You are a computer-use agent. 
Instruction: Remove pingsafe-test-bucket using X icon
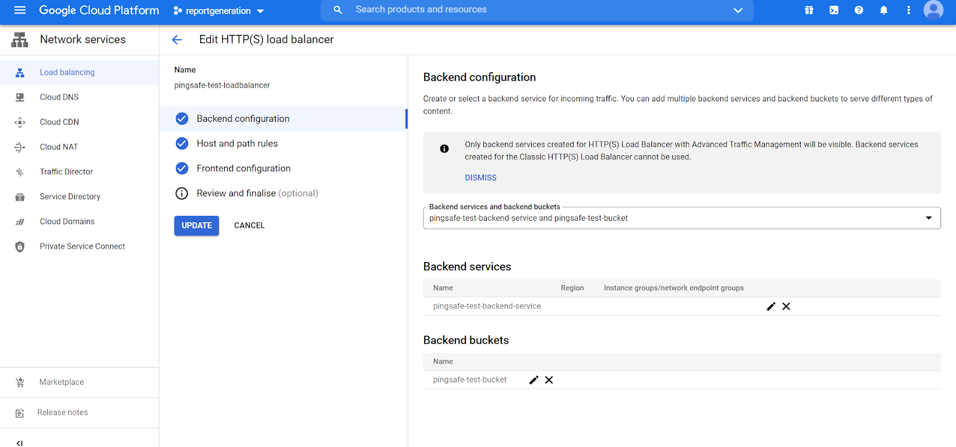click(x=549, y=380)
